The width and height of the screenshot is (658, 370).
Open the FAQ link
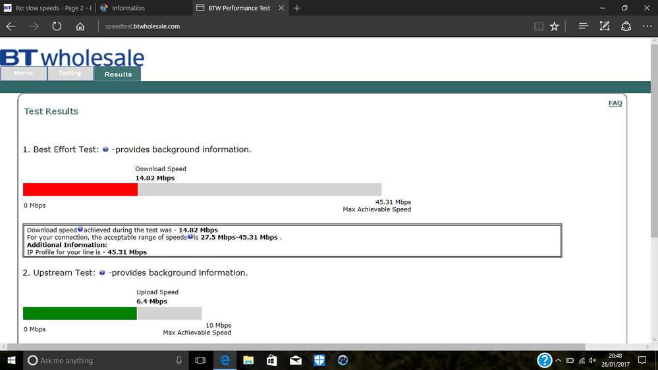615,103
